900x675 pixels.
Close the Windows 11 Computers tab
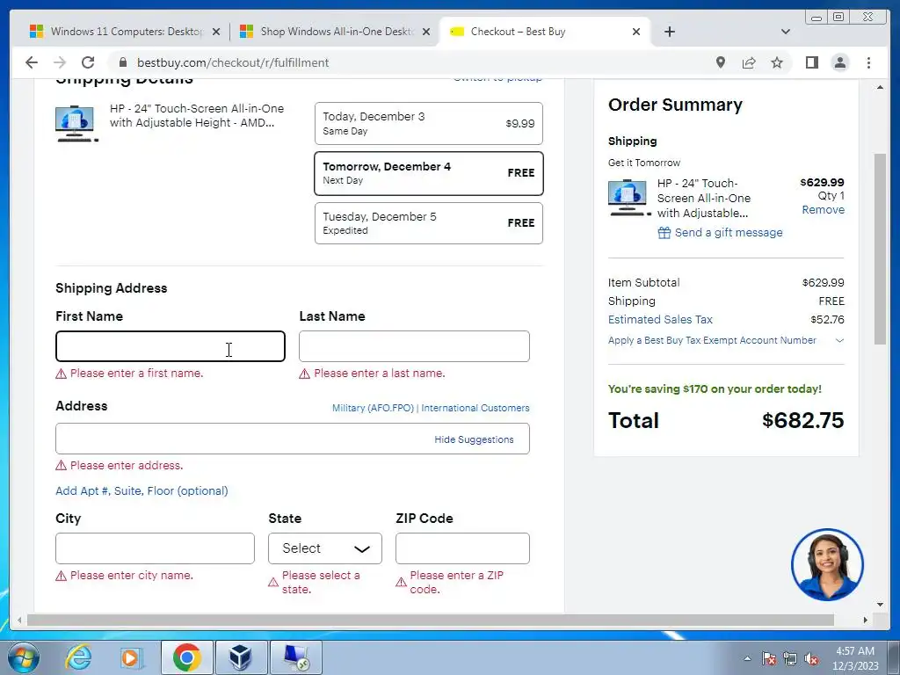(216, 32)
